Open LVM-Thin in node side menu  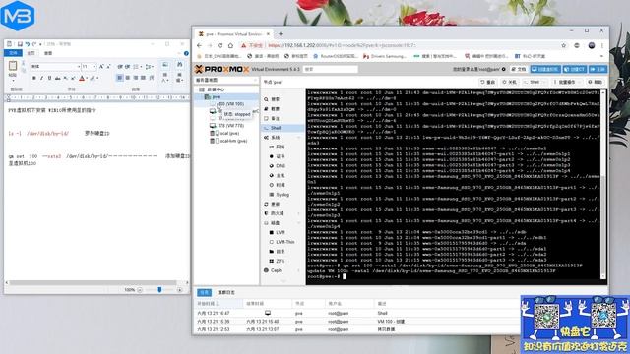[x=285, y=242]
